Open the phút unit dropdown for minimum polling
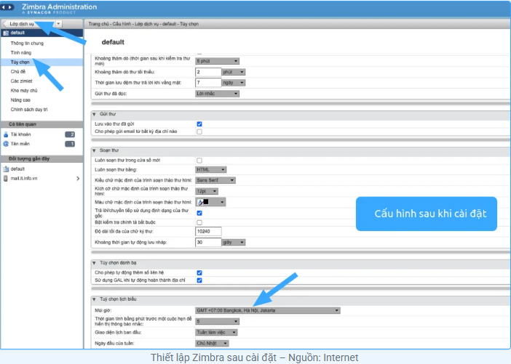The image size is (511, 364). pos(234,72)
